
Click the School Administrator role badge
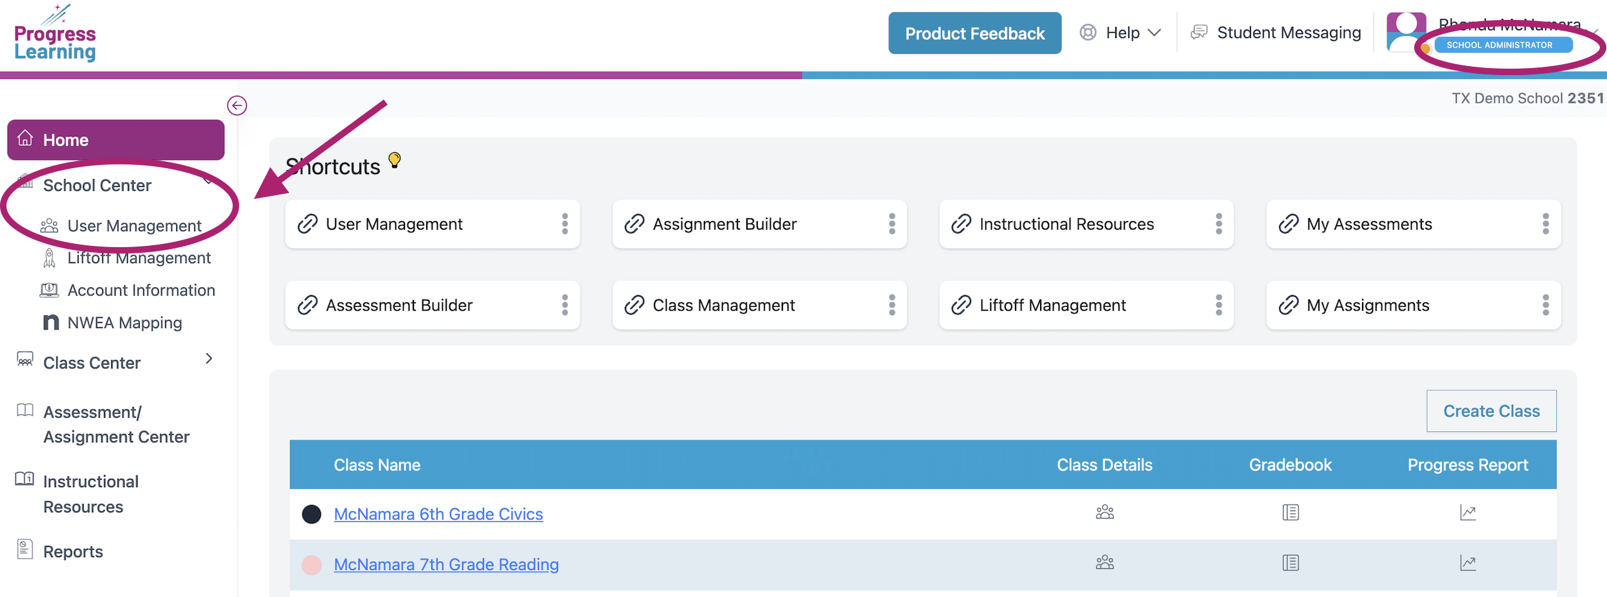tap(1503, 45)
